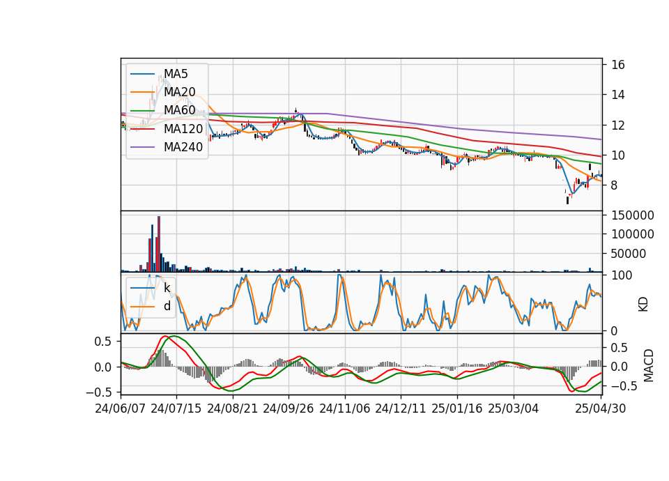The height and width of the screenshot is (481, 669).
Task: Click the MA20 legend label
Action: 180,92
